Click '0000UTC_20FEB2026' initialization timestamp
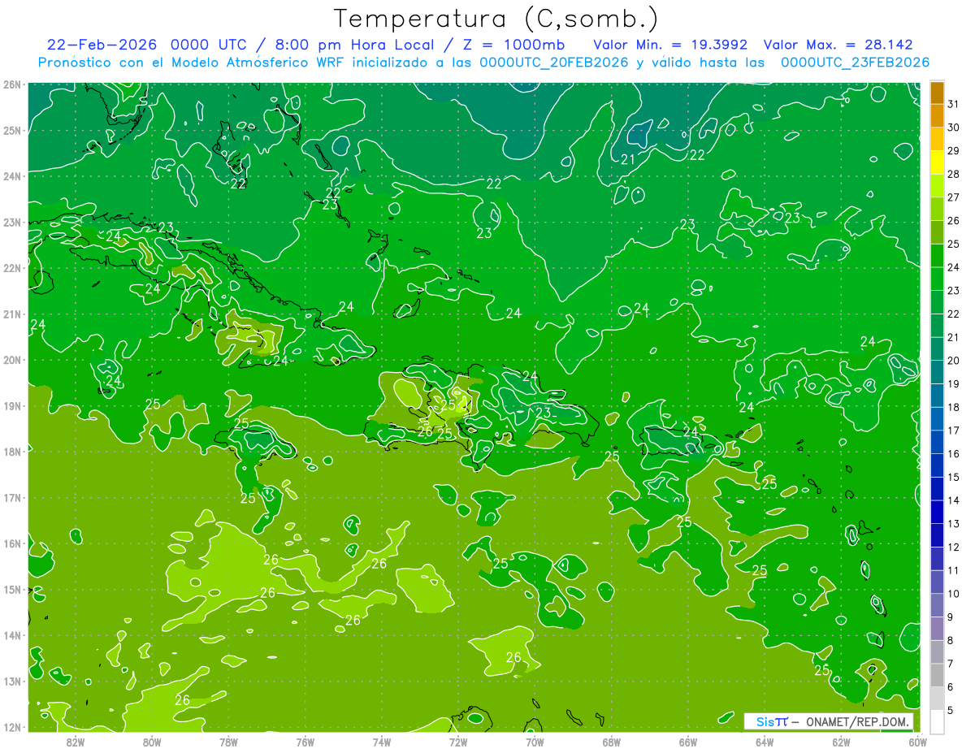 point(554,63)
